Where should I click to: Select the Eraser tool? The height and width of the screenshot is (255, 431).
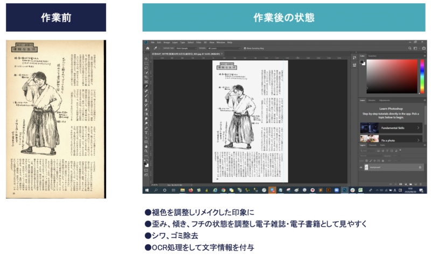coord(146,110)
